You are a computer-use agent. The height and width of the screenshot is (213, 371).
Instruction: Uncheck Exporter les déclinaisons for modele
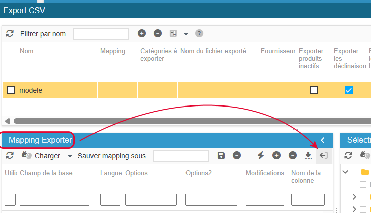(x=348, y=90)
